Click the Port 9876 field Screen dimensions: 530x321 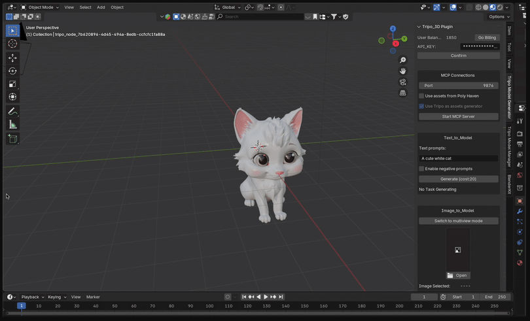click(458, 86)
